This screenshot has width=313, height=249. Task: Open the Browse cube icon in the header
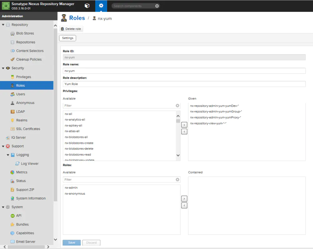point(87,6)
